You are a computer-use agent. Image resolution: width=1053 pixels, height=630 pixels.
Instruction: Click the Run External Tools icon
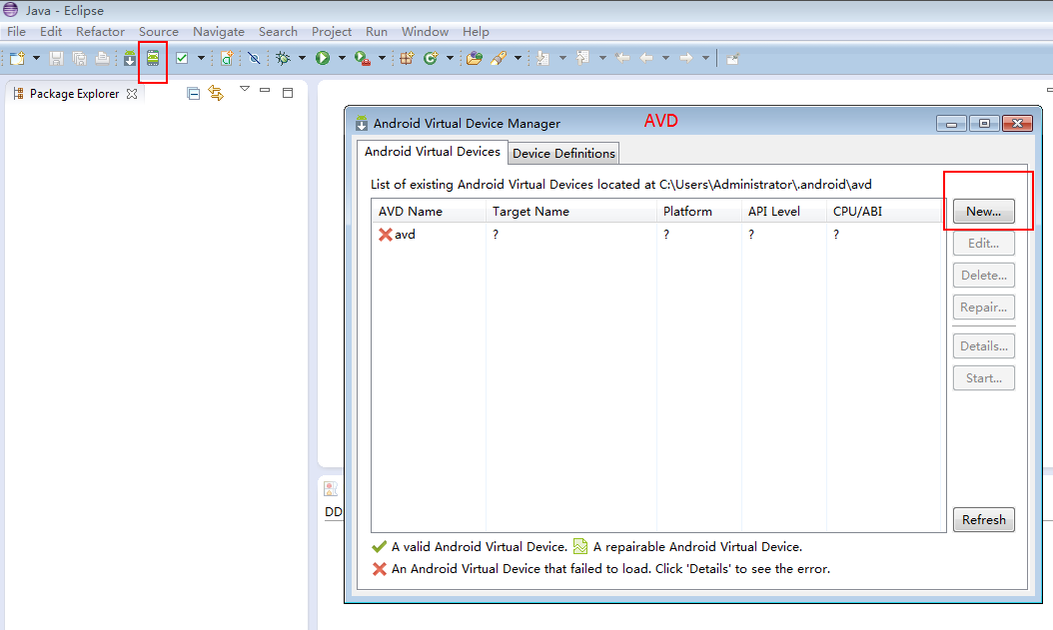[x=363, y=58]
